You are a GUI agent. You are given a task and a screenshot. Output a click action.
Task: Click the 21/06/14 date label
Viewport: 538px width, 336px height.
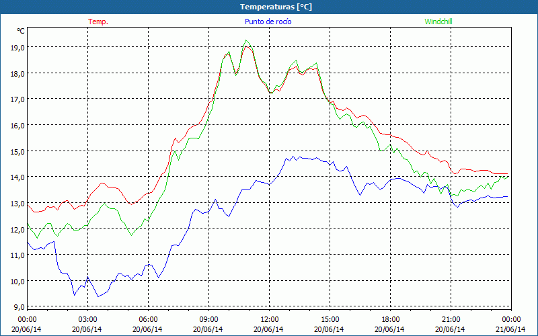click(511, 329)
